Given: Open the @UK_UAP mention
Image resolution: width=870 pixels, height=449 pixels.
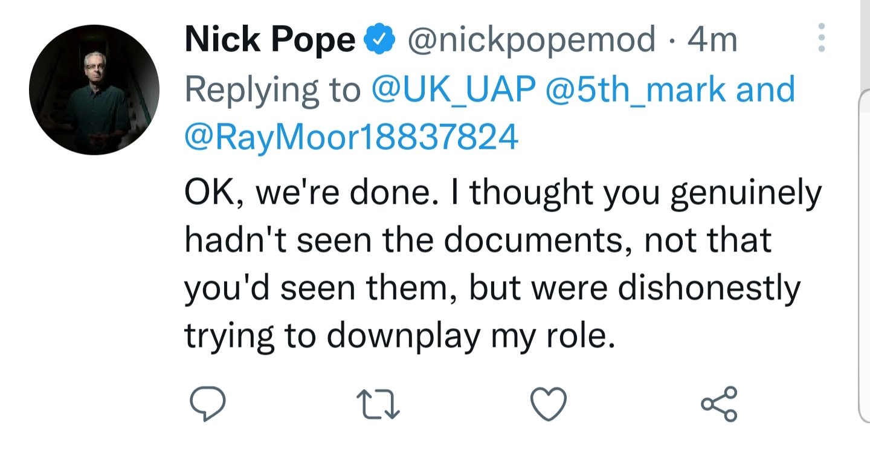Looking at the screenshot, I should (x=454, y=90).
